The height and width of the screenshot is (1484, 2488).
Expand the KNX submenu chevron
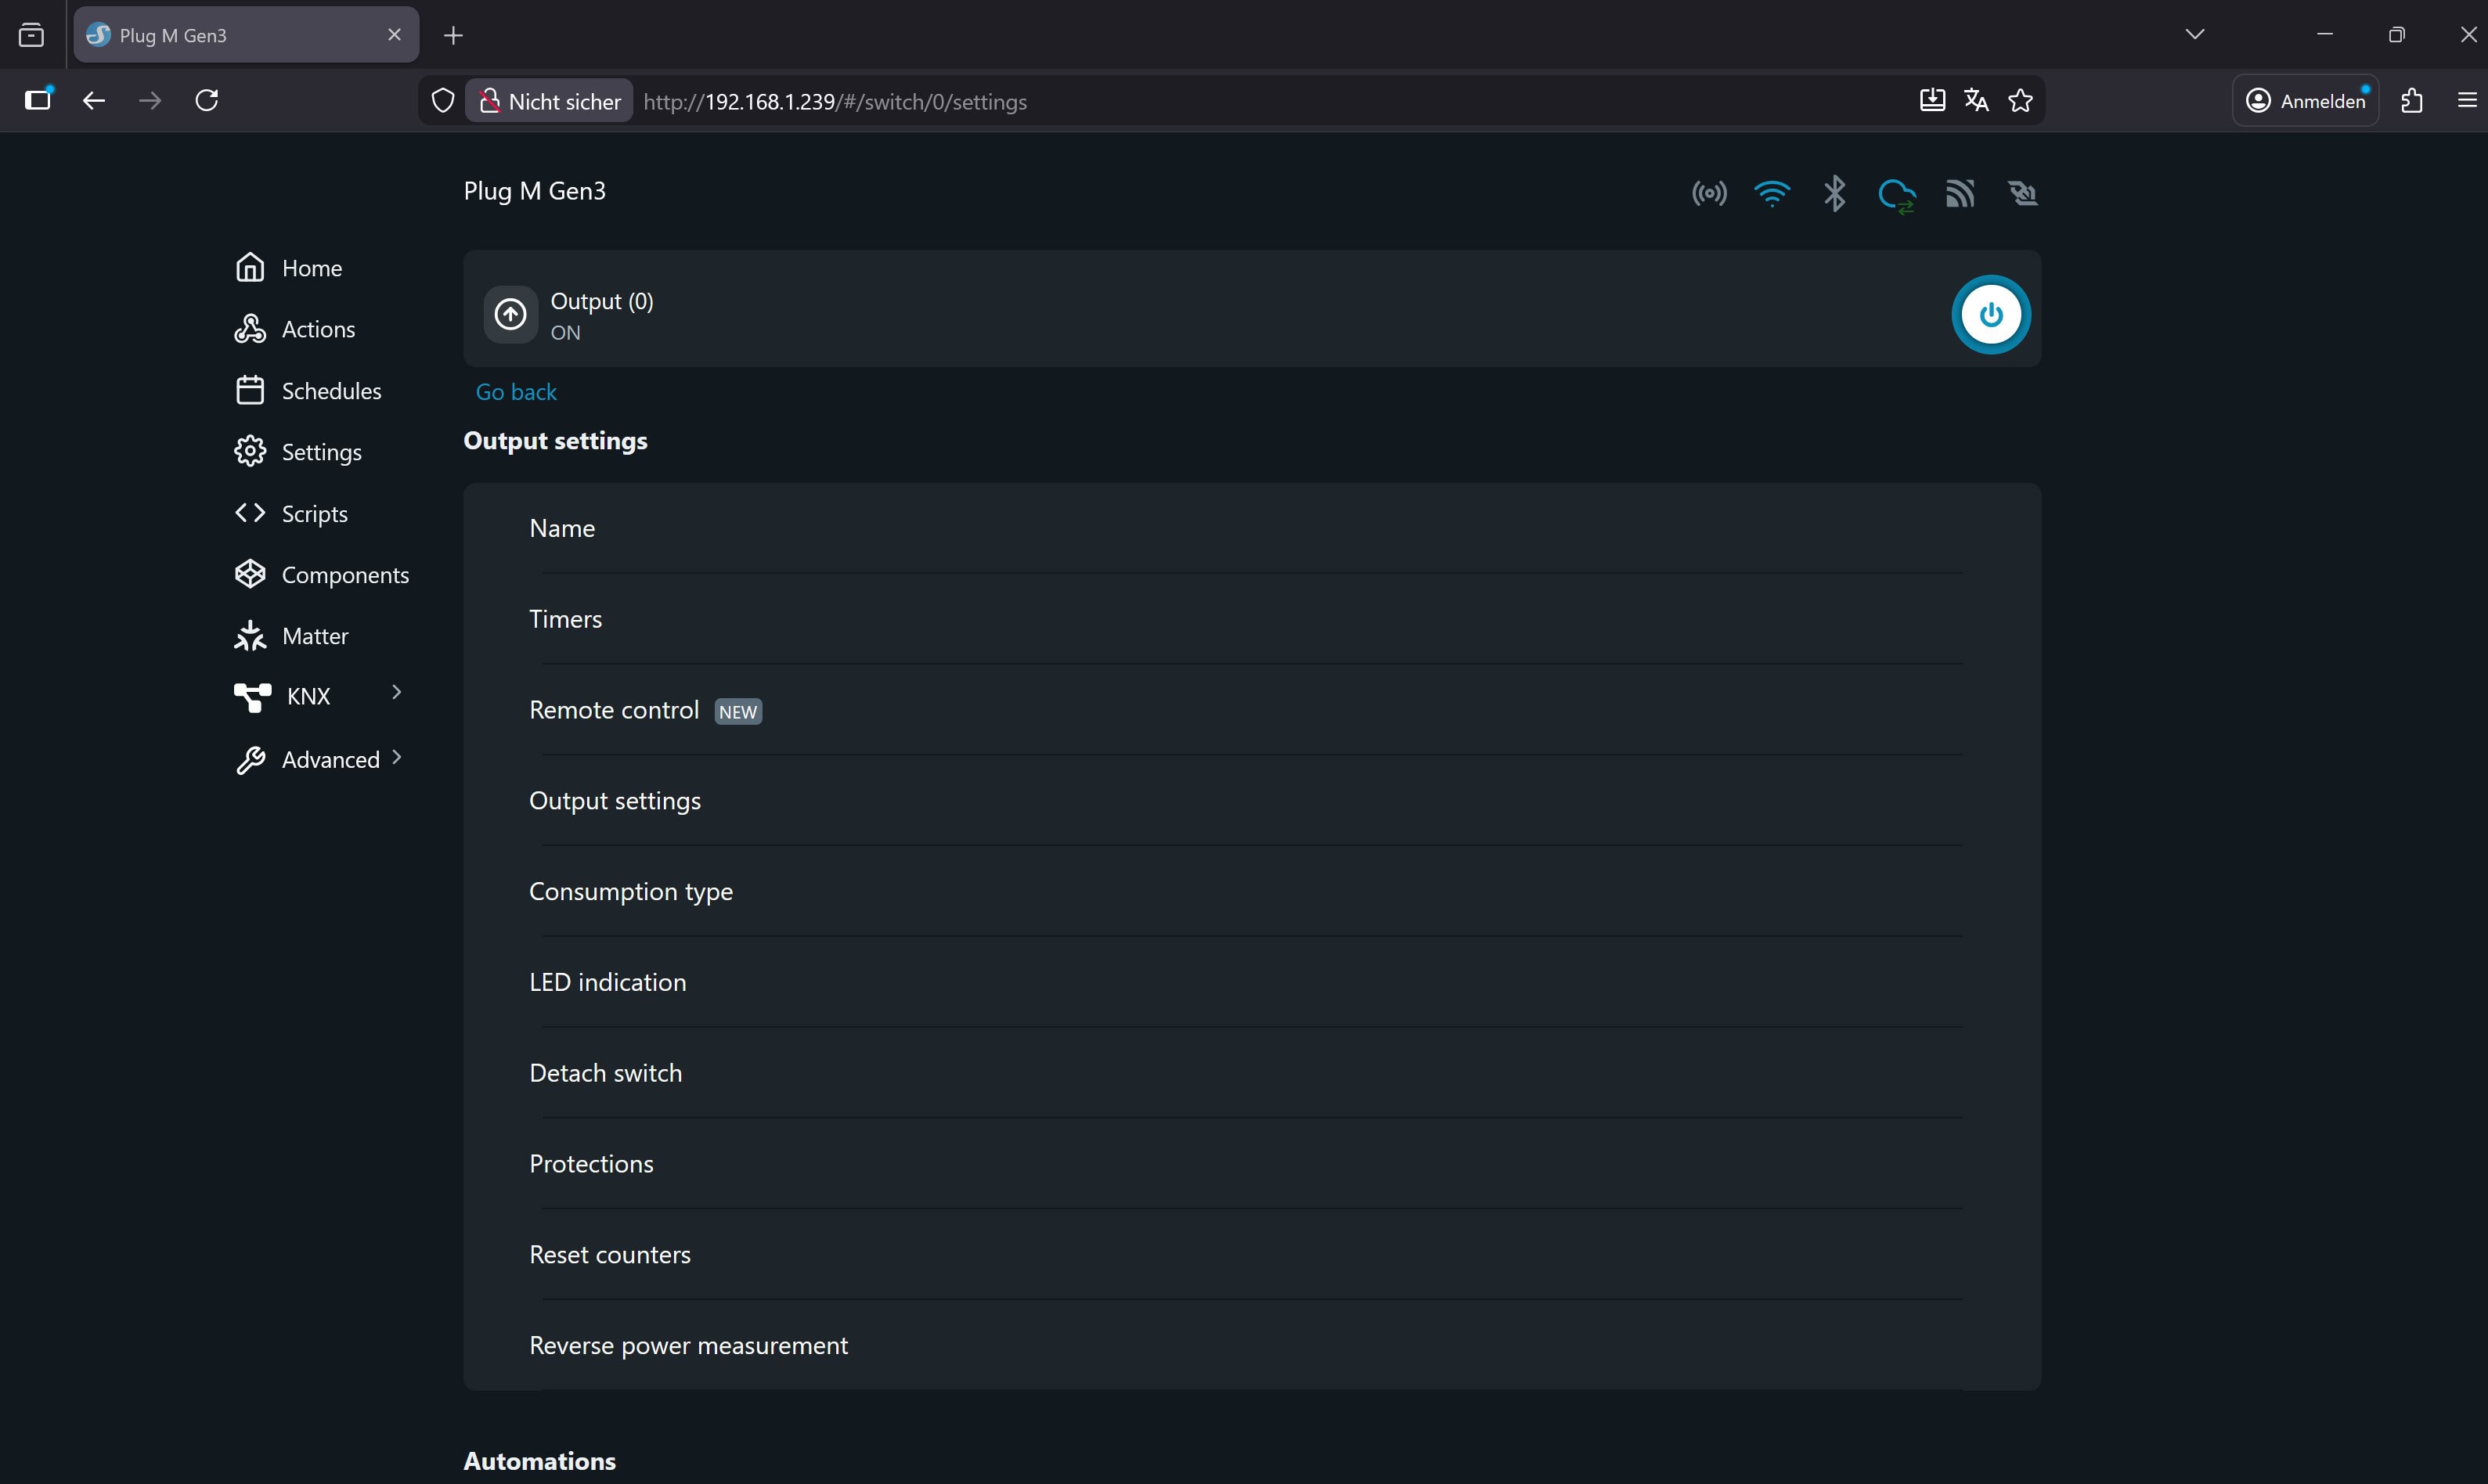[397, 692]
